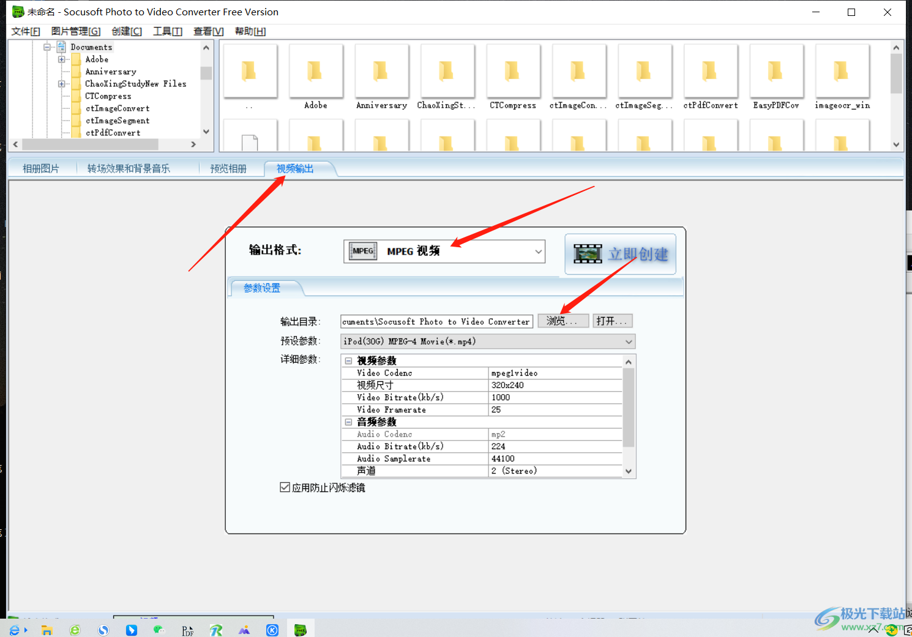Open the 创建[C] menu
The image size is (912, 637).
127,31
